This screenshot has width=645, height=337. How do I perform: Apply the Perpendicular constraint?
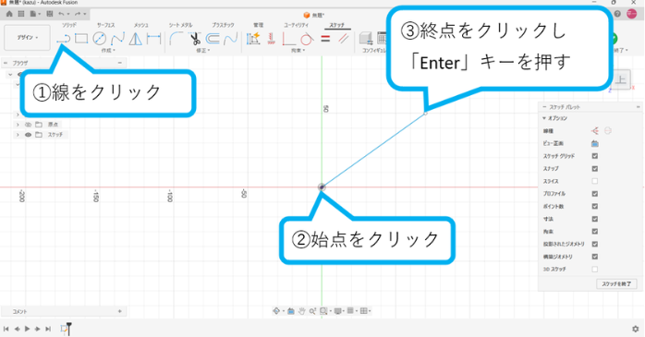[x=288, y=39]
